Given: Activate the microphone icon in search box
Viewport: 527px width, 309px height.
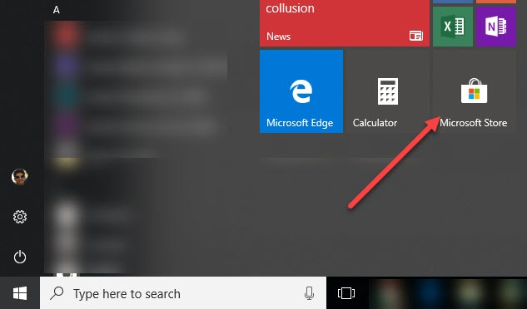Looking at the screenshot, I should tap(309, 293).
